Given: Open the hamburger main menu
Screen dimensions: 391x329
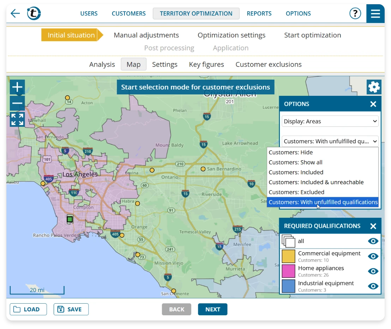Looking at the screenshot, I should (375, 13).
